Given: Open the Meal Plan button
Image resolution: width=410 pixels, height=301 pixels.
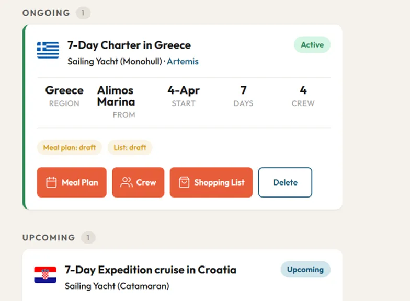Looking at the screenshot, I should coord(72,182).
